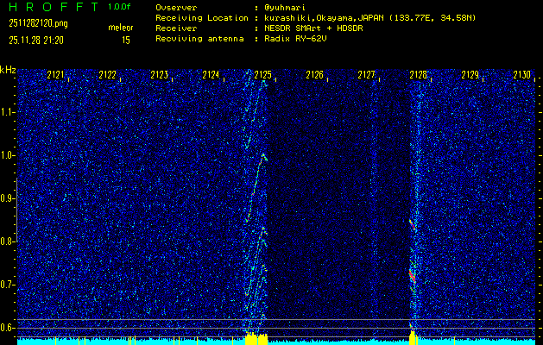Click the meteor label
This screenshot has width=543, height=345.
pyautogui.click(x=121, y=28)
